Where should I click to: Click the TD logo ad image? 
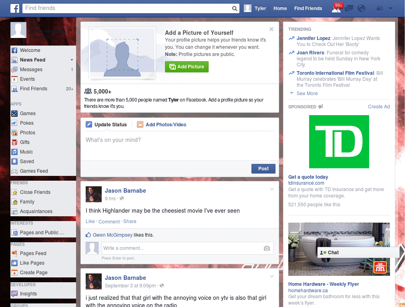point(339,142)
